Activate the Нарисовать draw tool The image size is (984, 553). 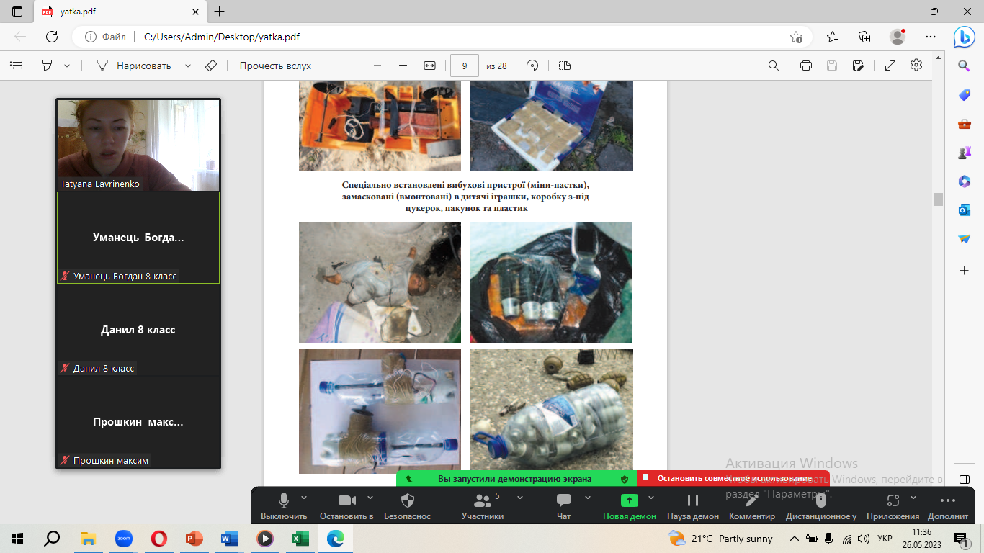click(134, 66)
